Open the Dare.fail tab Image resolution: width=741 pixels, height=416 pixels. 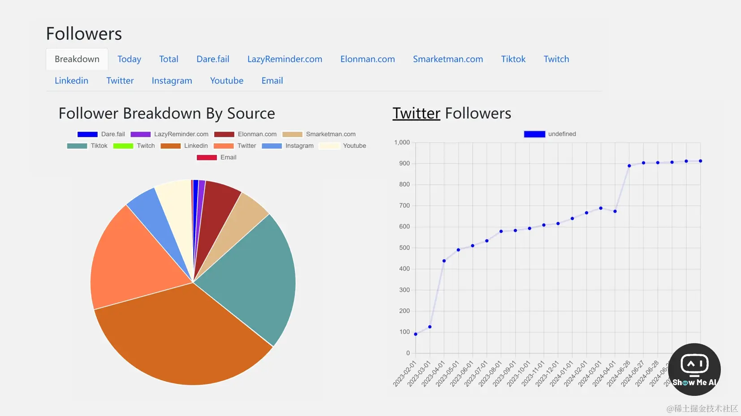click(x=213, y=59)
